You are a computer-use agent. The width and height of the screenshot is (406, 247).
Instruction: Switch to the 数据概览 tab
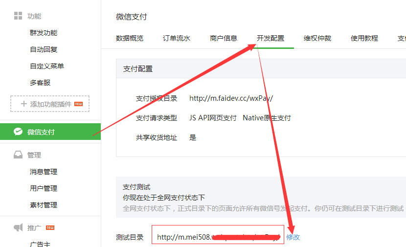(x=130, y=38)
